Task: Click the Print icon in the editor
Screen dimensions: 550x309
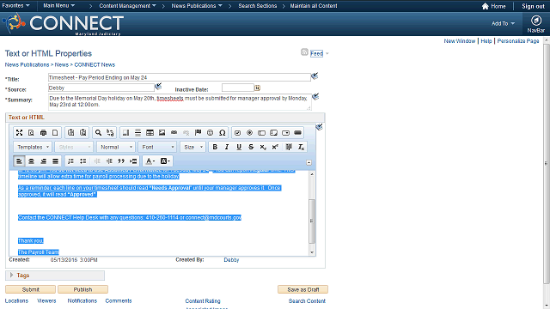Action: [x=43, y=133]
